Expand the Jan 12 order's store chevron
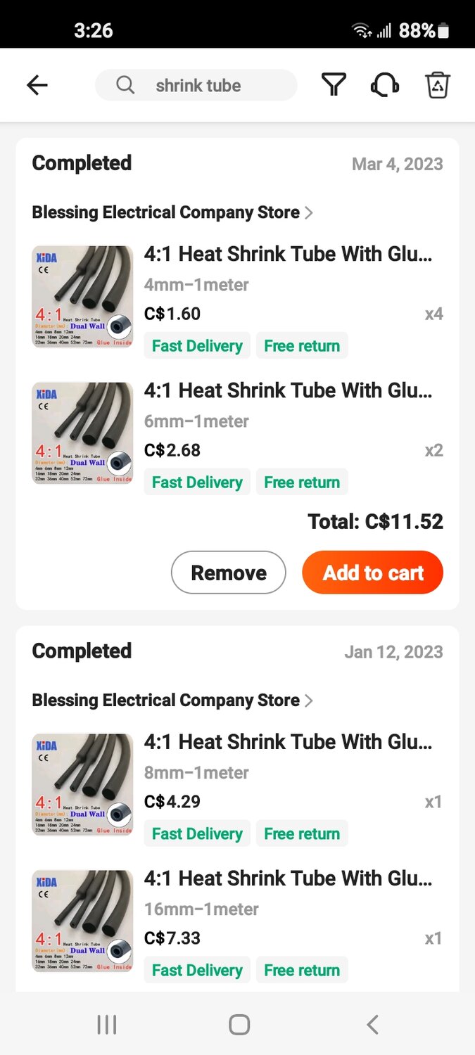The image size is (475, 1055). tap(309, 701)
